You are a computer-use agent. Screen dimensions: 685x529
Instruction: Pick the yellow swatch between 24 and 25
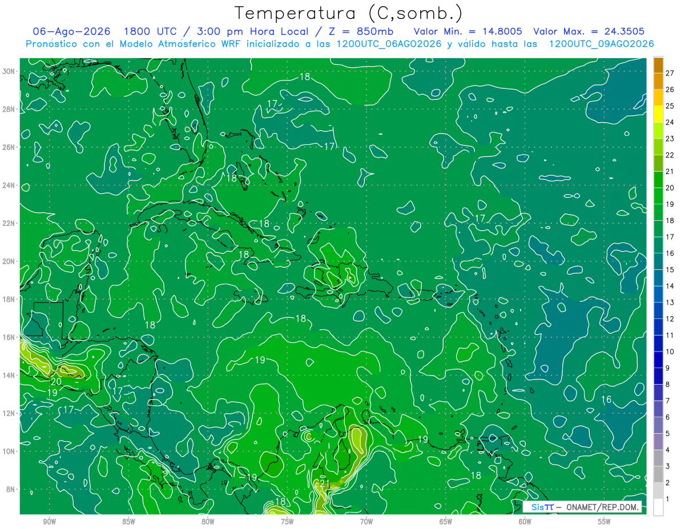coord(658,114)
